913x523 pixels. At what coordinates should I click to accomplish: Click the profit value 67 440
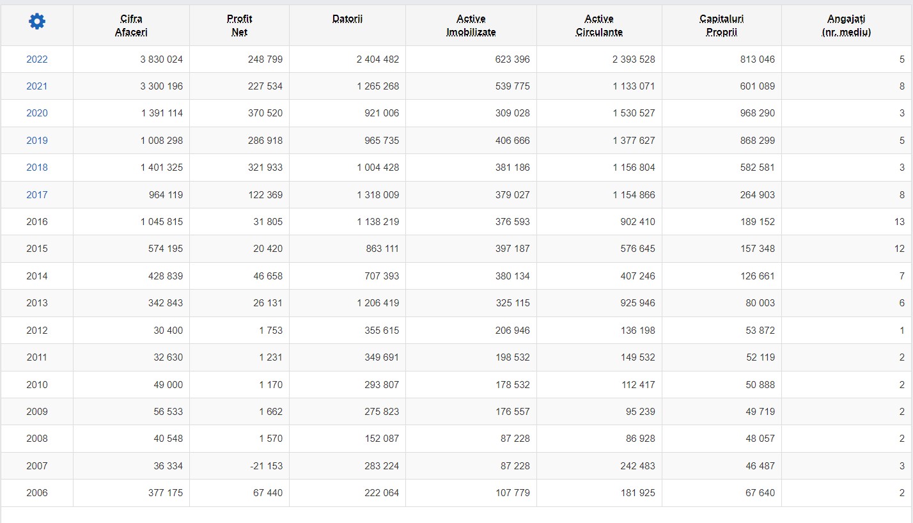268,493
